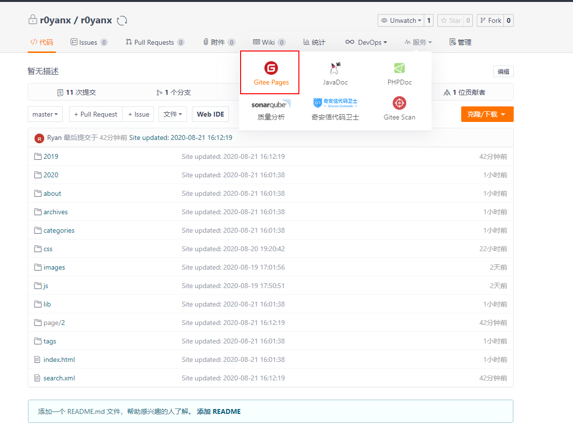Expand the orange 克隆/下载 dropdown

487,114
